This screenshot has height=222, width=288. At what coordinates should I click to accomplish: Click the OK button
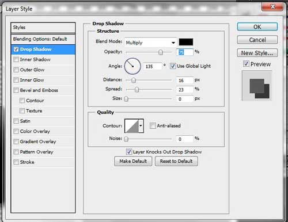257,27
